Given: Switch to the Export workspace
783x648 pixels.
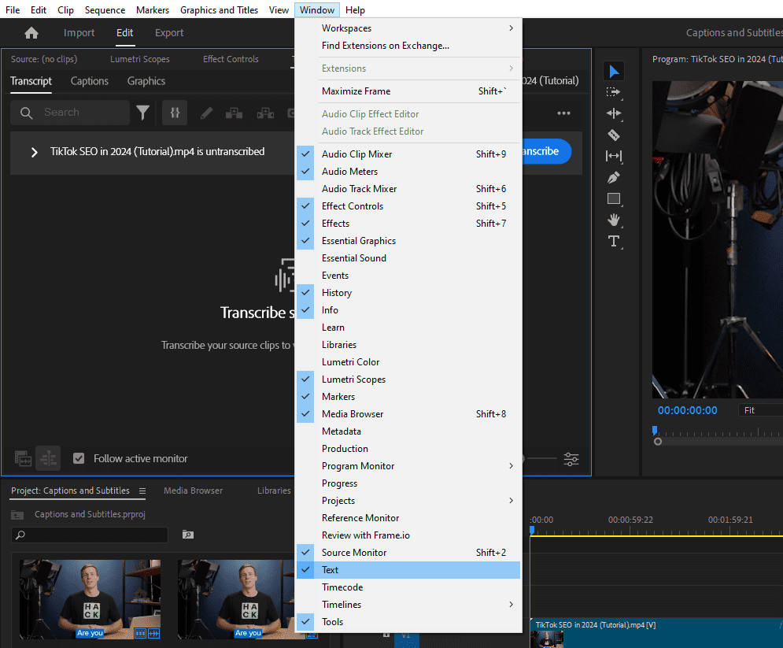Looking at the screenshot, I should click(x=169, y=33).
